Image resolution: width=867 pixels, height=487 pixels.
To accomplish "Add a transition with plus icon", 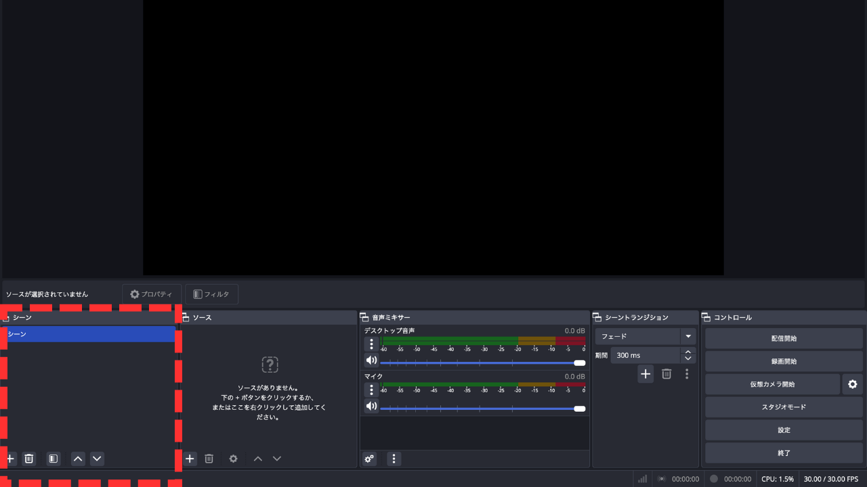I will (x=646, y=373).
